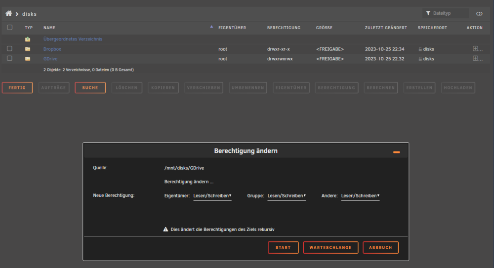494x268 pixels.
Task: Click the action icon for GDrive row
Action: click(x=475, y=58)
